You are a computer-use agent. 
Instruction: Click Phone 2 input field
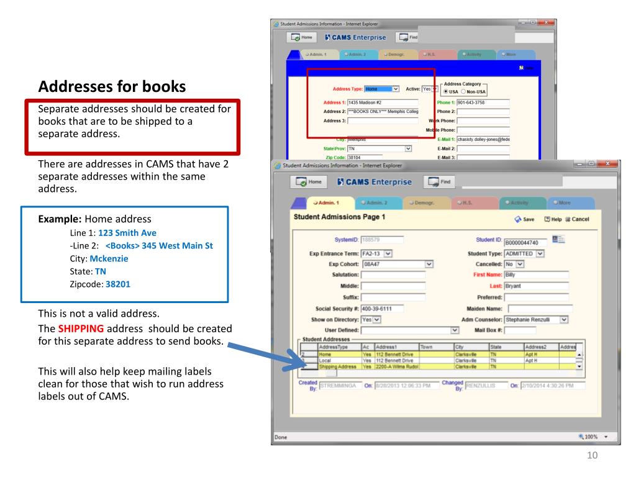pos(483,111)
